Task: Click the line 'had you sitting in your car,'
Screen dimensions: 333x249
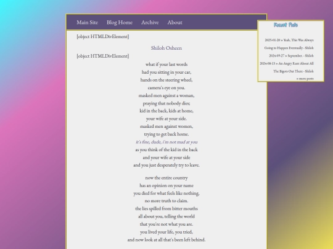Action: pos(166,72)
